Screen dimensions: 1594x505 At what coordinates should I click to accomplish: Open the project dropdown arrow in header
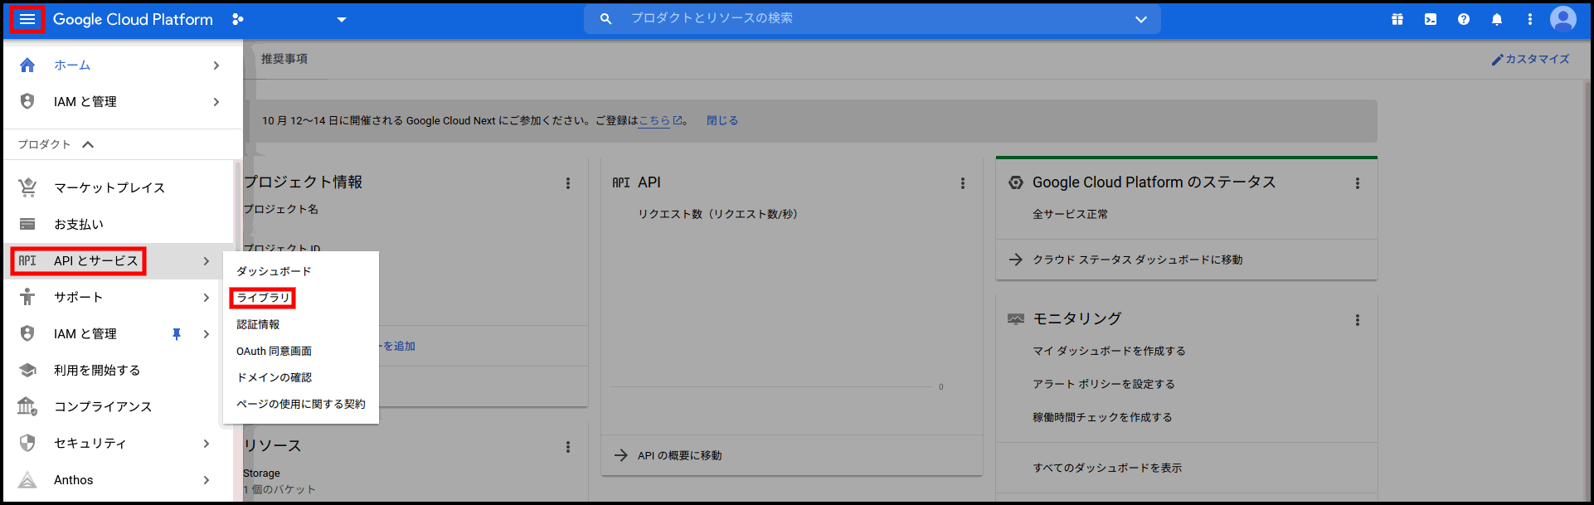[x=342, y=20]
